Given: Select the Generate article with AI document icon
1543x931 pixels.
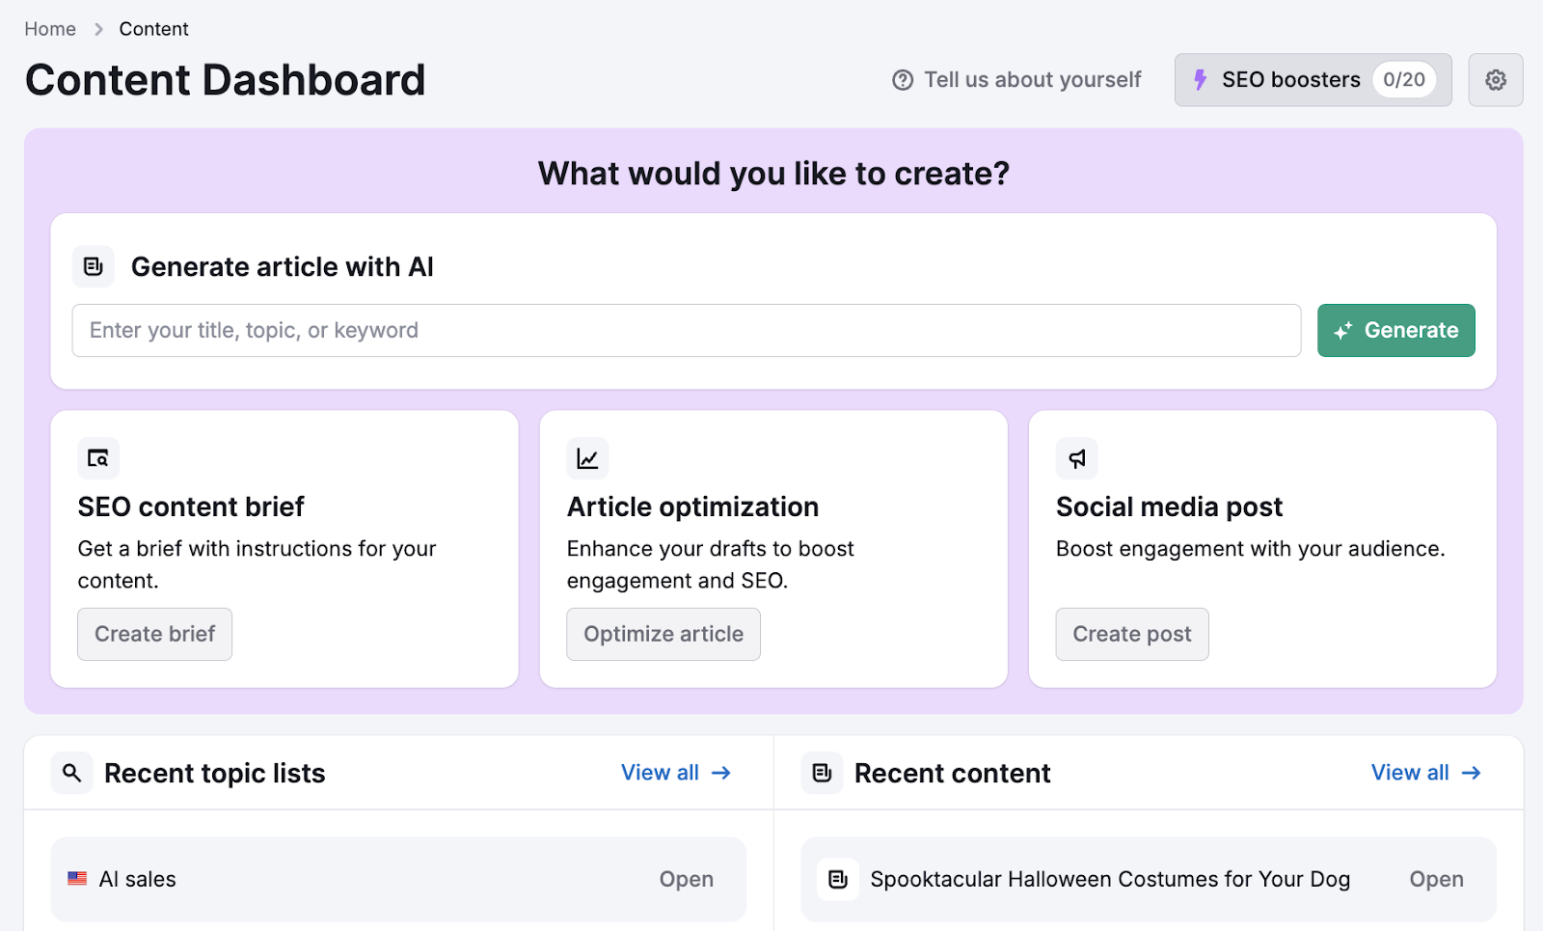Looking at the screenshot, I should click(93, 266).
